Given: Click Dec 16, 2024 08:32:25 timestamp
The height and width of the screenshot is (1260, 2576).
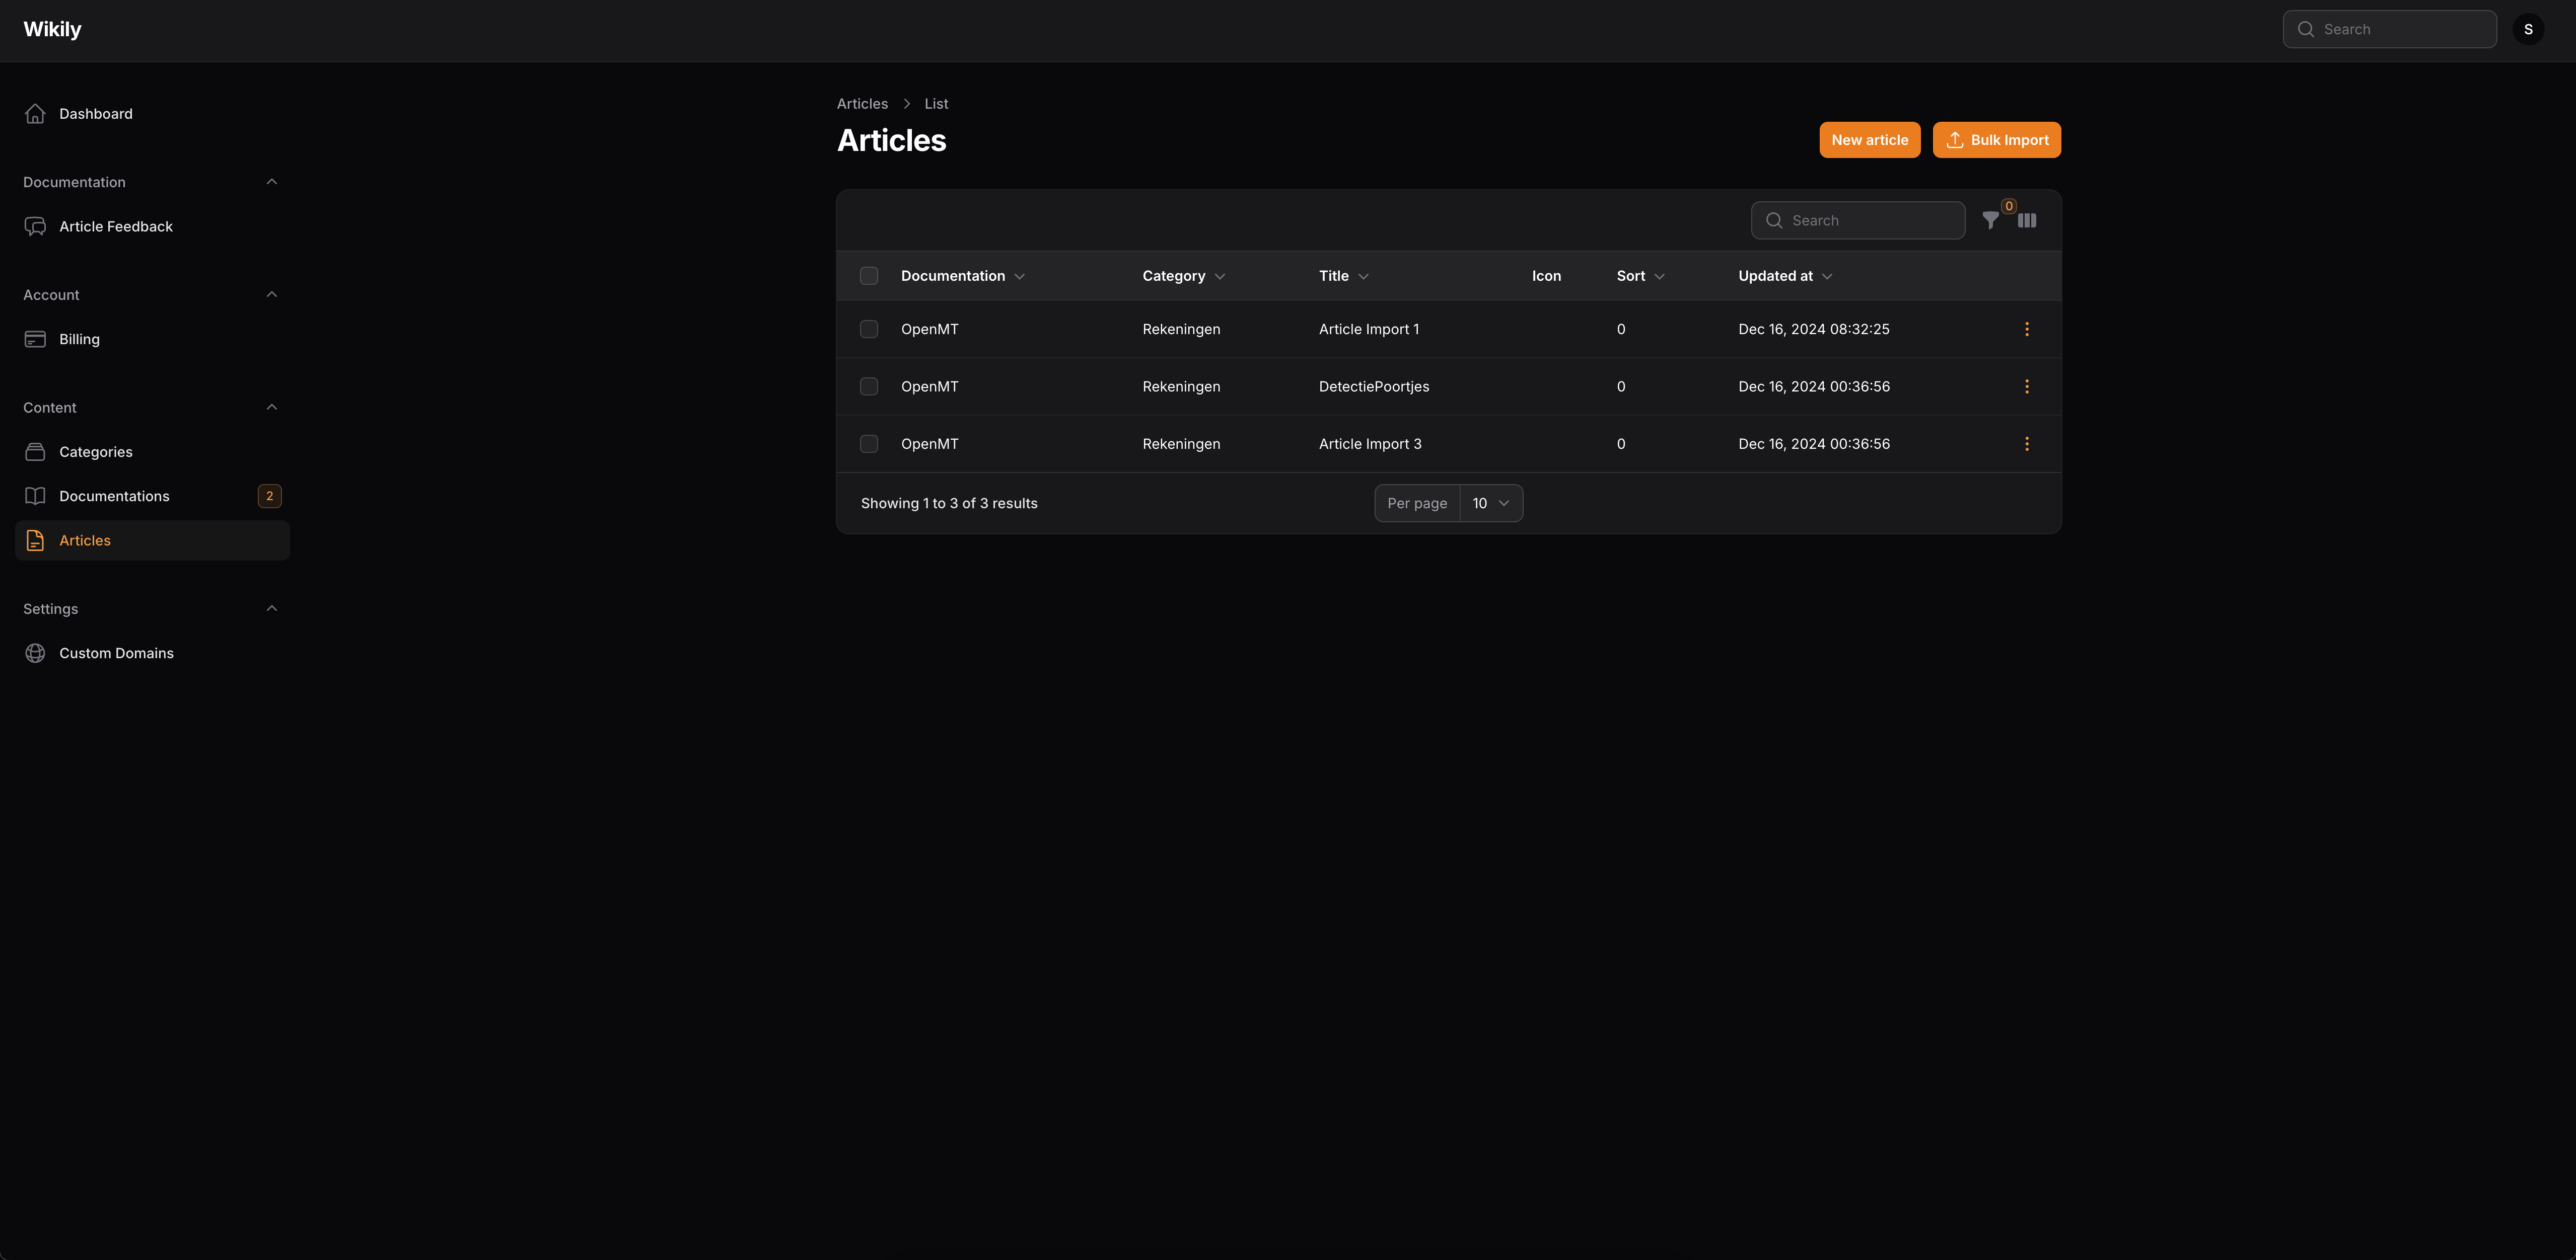Looking at the screenshot, I should [1813, 330].
